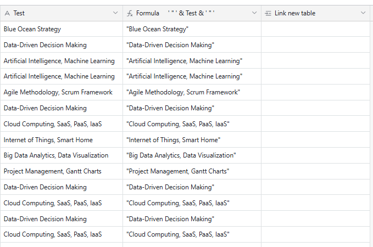373x247 pixels.
Task: Click the text-type icon in Test header
Action: tap(7, 13)
